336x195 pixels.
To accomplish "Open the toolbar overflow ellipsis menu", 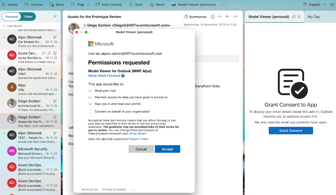I will pyautogui.click(x=223, y=5).
